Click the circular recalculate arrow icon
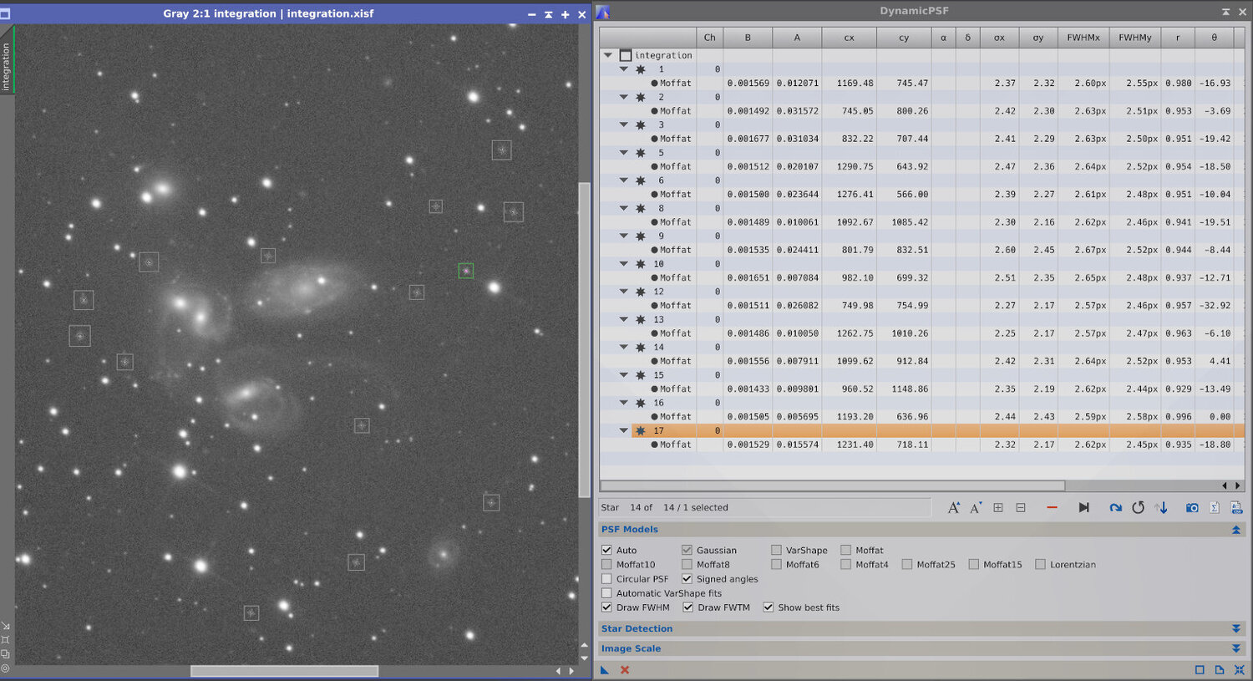This screenshot has width=1253, height=681. 1138,508
